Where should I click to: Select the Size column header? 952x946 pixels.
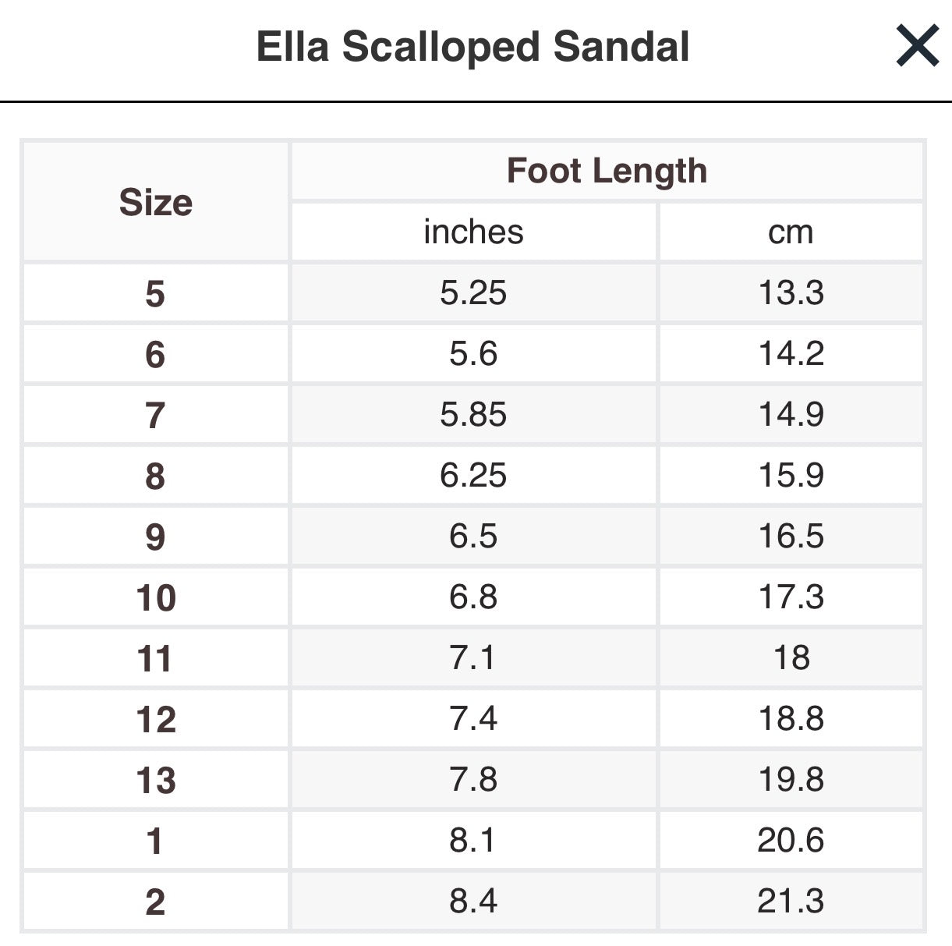(x=156, y=201)
